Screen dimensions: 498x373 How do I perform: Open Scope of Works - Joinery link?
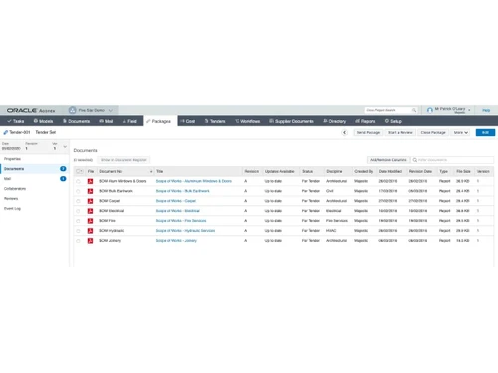pos(176,241)
